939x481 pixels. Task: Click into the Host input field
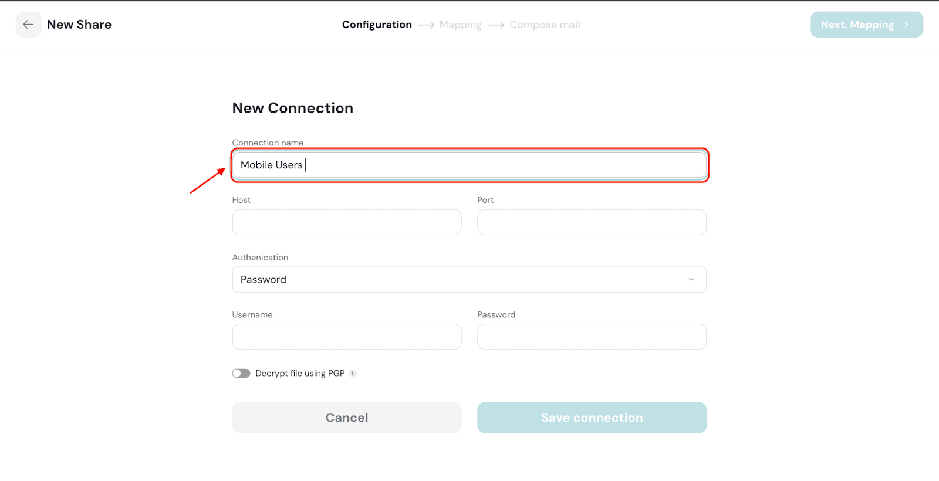(x=346, y=222)
